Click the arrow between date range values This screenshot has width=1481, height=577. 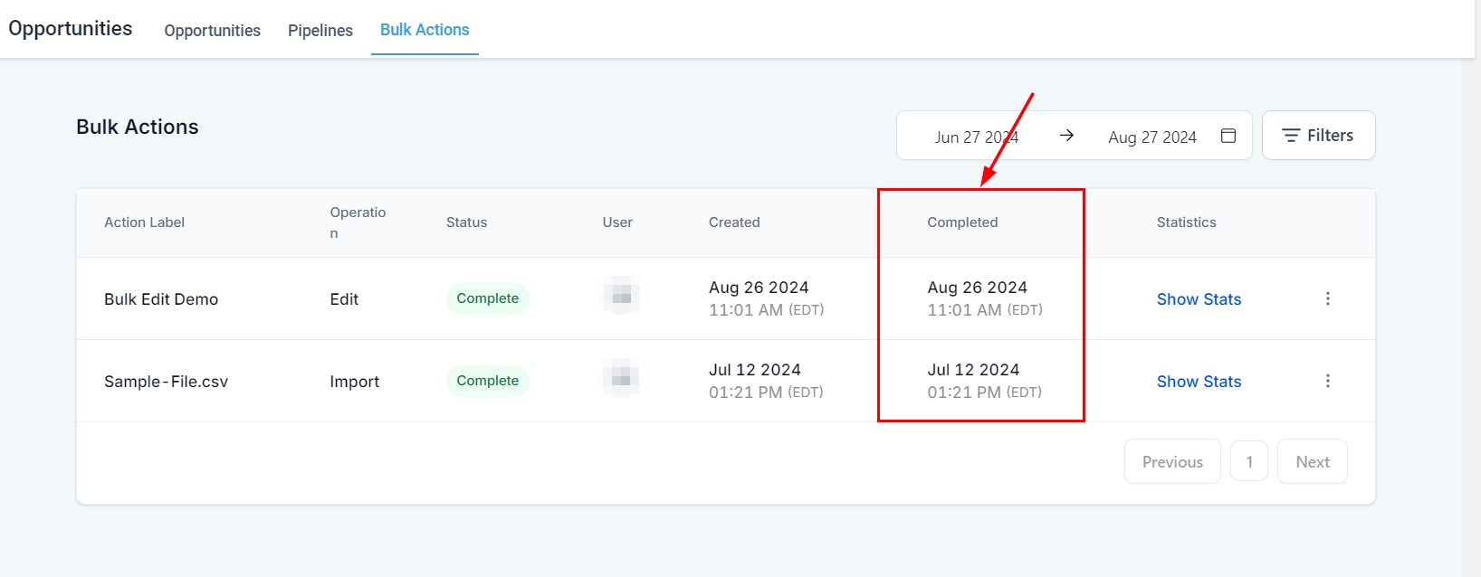(x=1066, y=136)
